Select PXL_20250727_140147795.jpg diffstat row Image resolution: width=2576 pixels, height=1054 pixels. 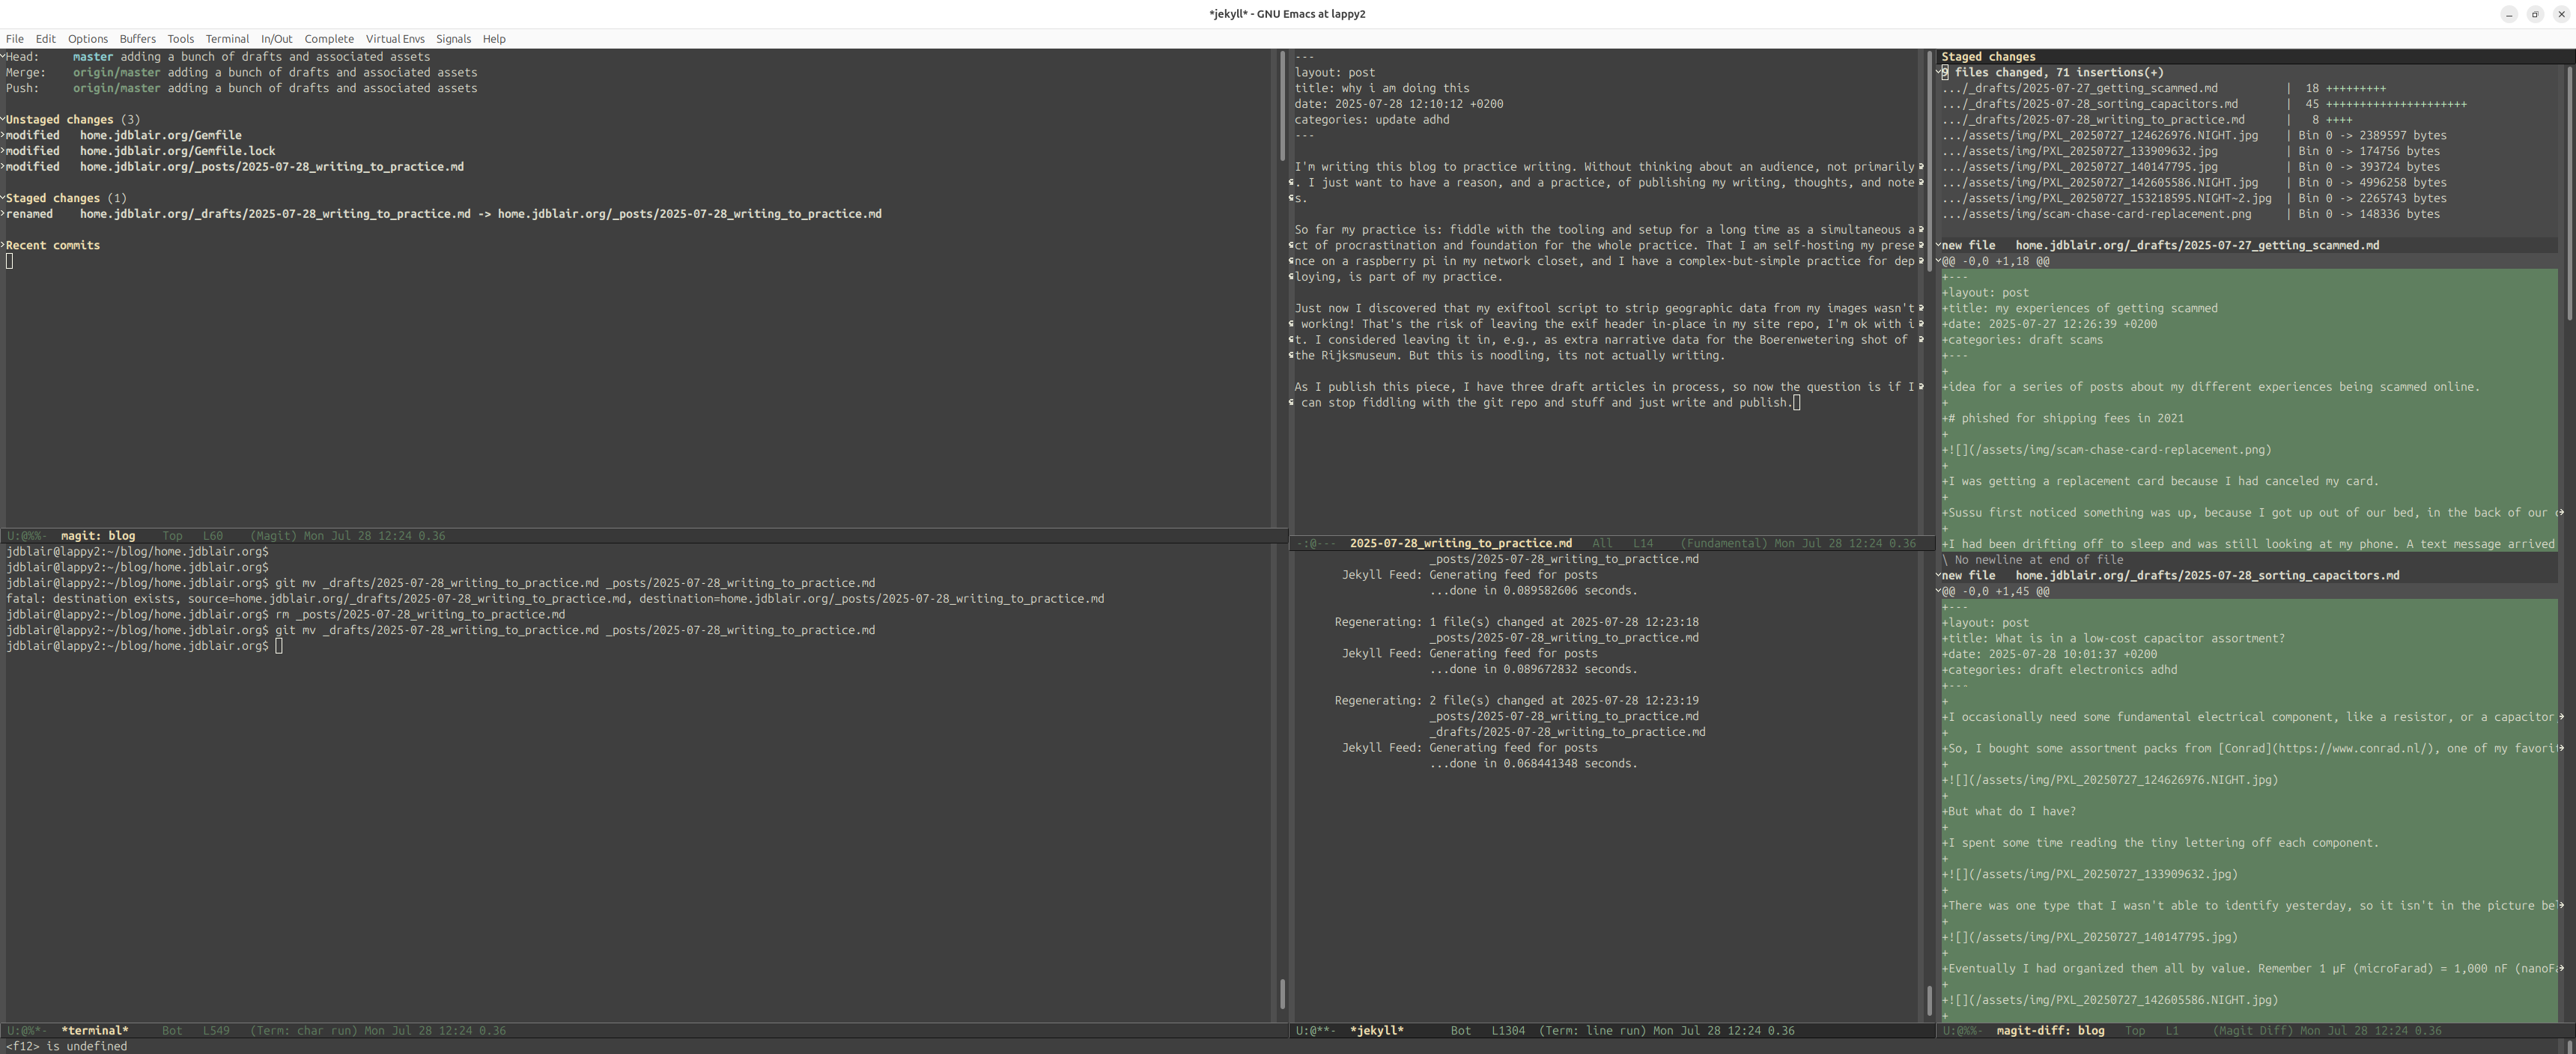point(2191,167)
